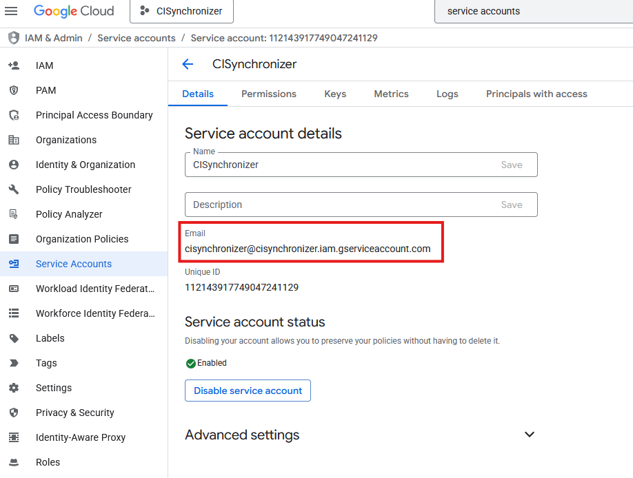Open the hamburger navigation menu

click(x=11, y=11)
